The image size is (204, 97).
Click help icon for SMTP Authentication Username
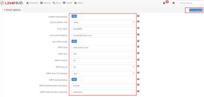138,85
